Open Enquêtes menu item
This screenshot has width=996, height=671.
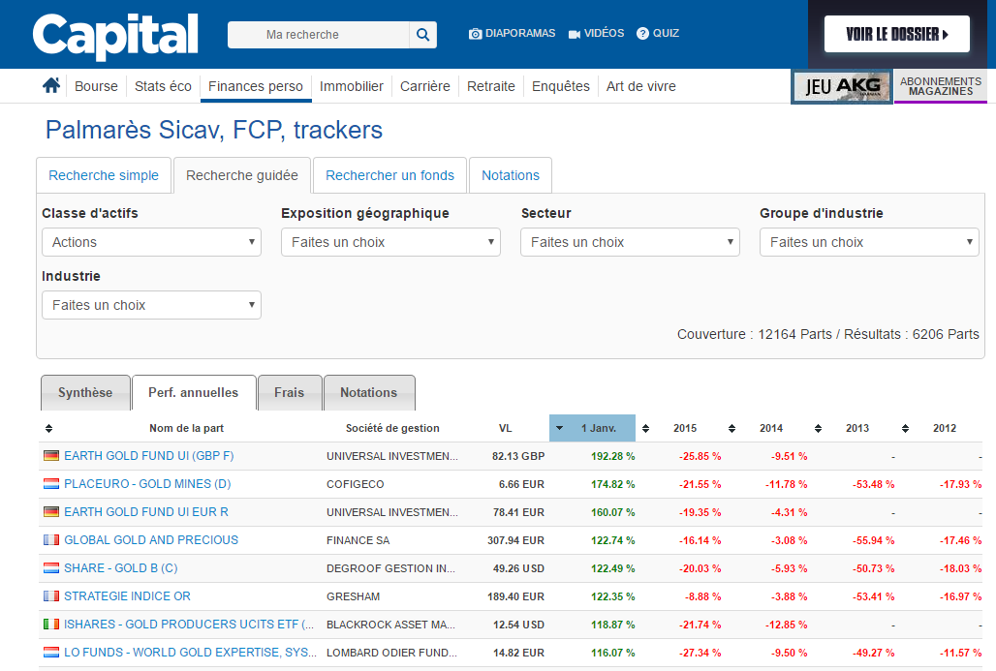pos(561,86)
